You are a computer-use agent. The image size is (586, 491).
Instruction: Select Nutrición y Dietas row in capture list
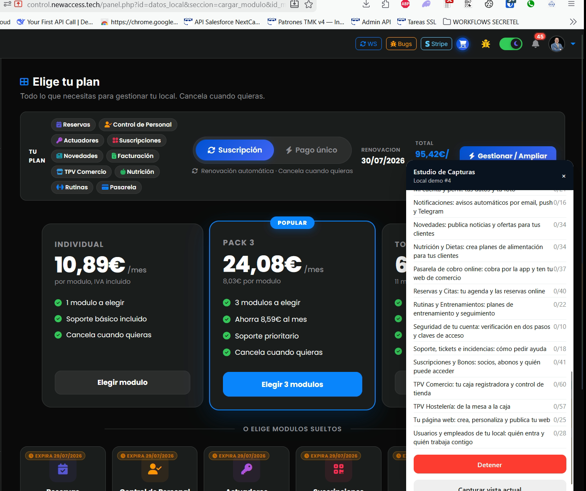[489, 251]
